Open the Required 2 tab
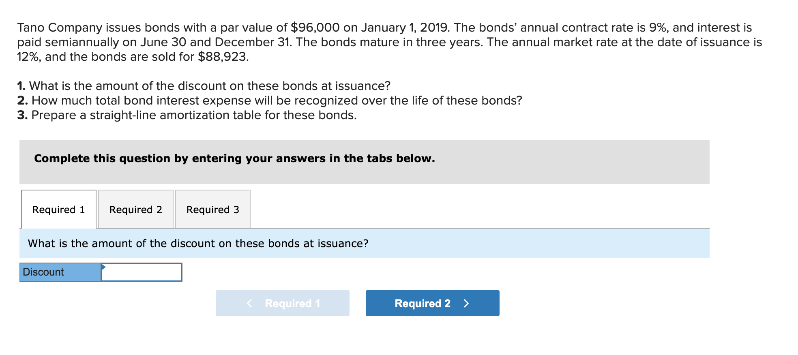Viewport: 798px width, 355px height. [135, 210]
